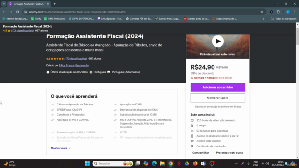Click 'Apuração do ICMS' list item

coord(131,105)
